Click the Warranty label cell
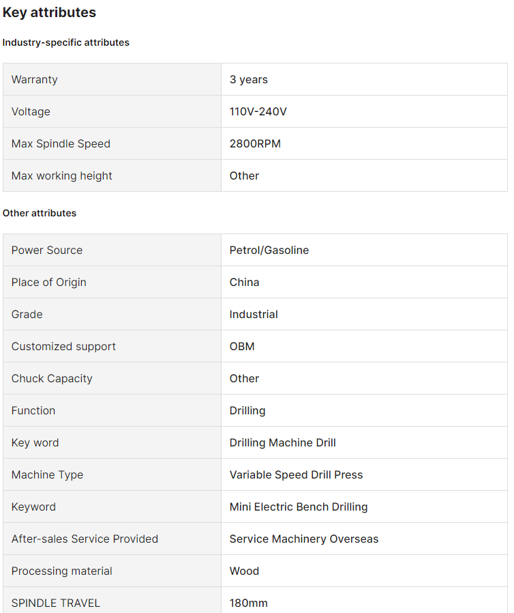Screen dimensions: 514x613 point(35,80)
